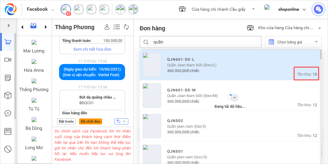328x164 pixels.
Task: Open the list view icon in chat header
Action: (116, 27)
